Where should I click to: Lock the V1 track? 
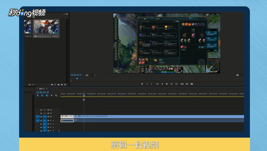[x=41, y=117]
